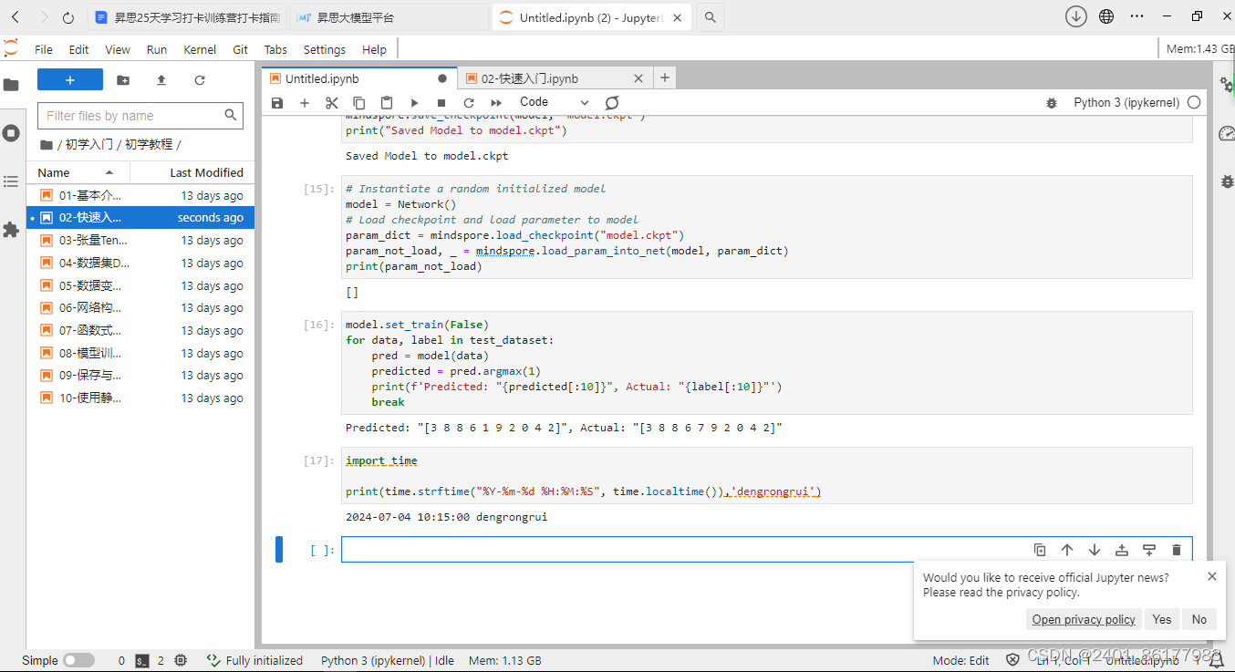Move the active cell down
The height and width of the screenshot is (672, 1235).
coord(1095,550)
